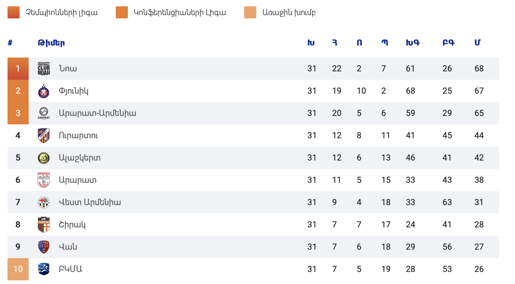This screenshot has width=515, height=284.
Task: Click the Ararat-Armenia mountain logo
Action: 44,113
